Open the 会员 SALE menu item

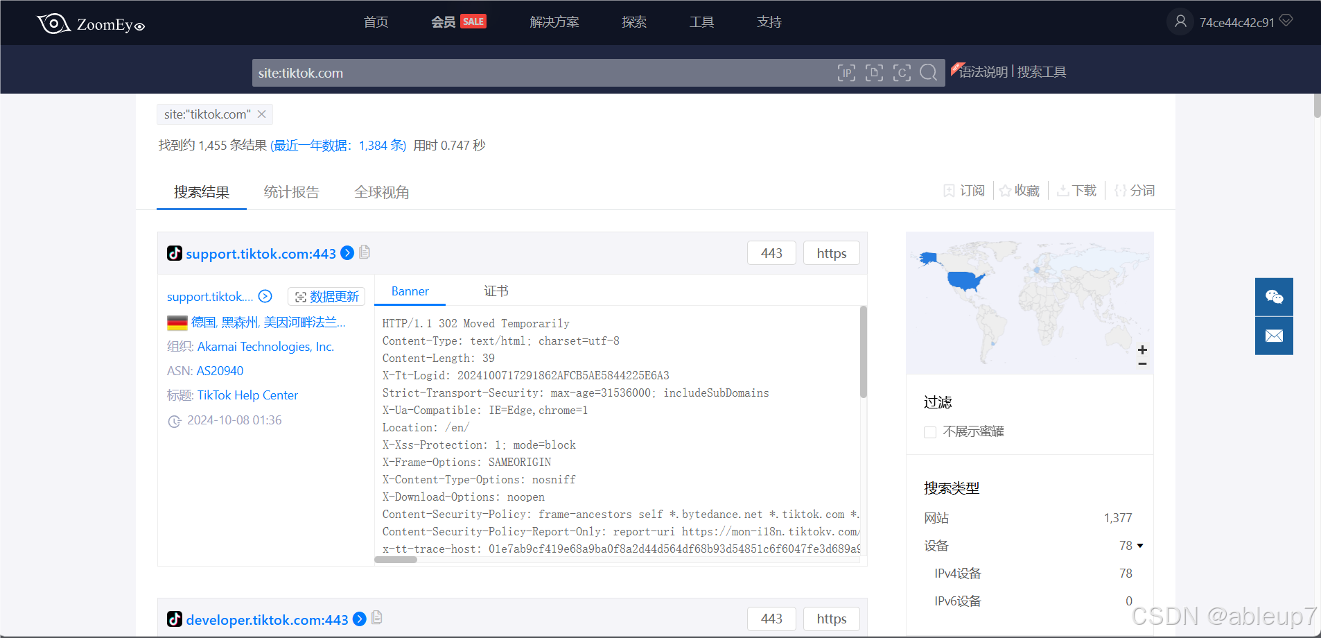(459, 22)
